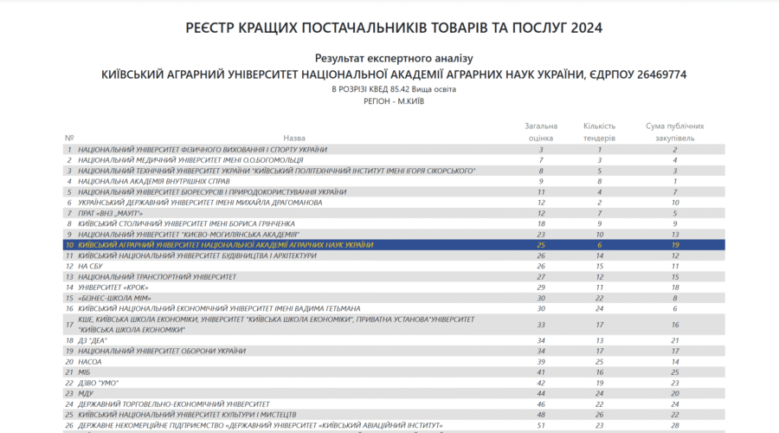Click purchases sum 21 in ДЗ "ДЕА" row
Viewport: 779px width, 433px height.
tap(674, 340)
